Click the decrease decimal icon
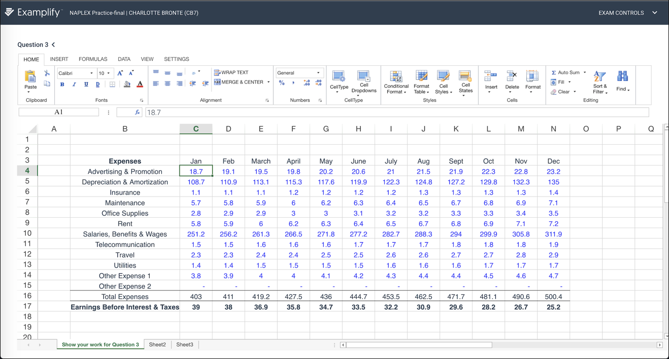Image resolution: width=669 pixels, height=359 pixels. (318, 83)
